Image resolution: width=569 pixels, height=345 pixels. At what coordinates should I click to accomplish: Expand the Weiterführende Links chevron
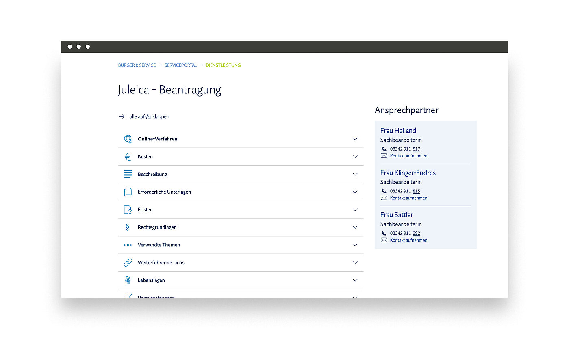[x=355, y=263]
